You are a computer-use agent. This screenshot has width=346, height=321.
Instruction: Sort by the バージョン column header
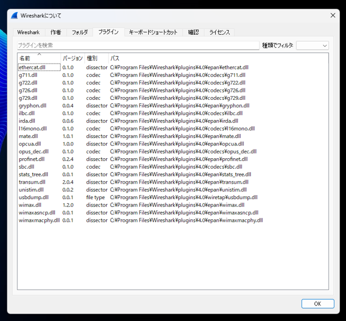pos(73,58)
